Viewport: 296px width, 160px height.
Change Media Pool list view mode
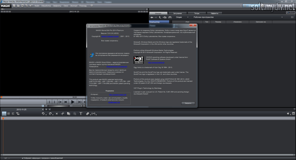[293, 17]
